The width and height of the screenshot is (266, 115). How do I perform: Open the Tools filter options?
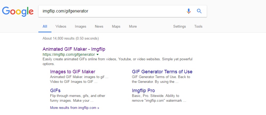tap(198, 26)
